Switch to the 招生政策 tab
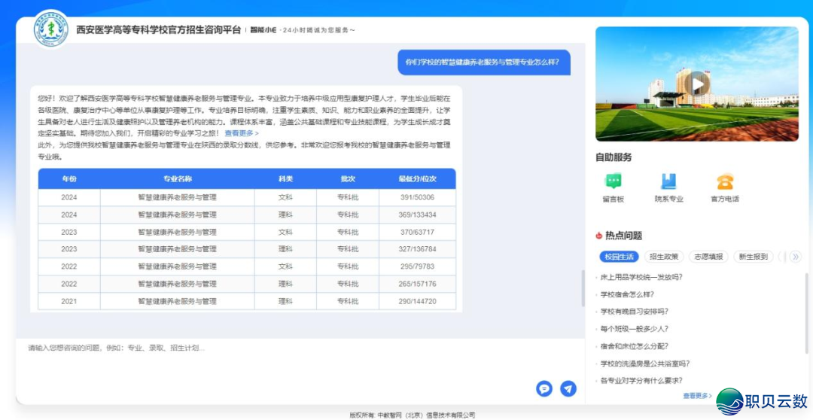 pyautogui.click(x=664, y=257)
